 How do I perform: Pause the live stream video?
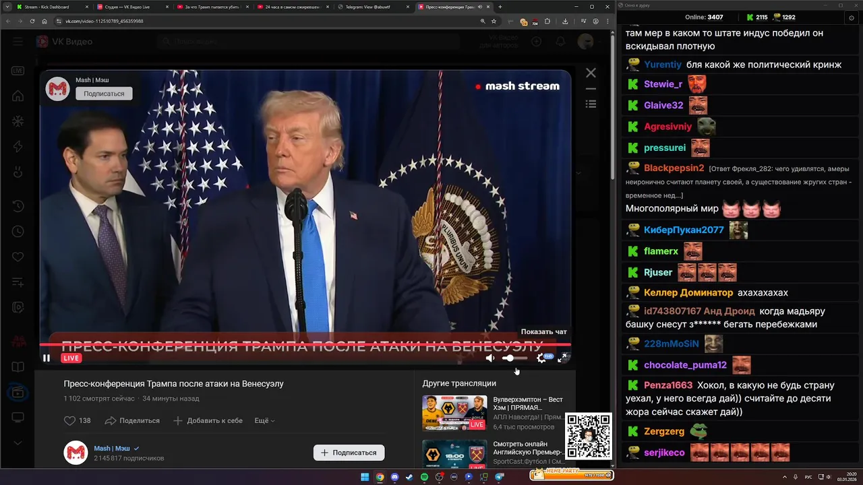tap(47, 358)
